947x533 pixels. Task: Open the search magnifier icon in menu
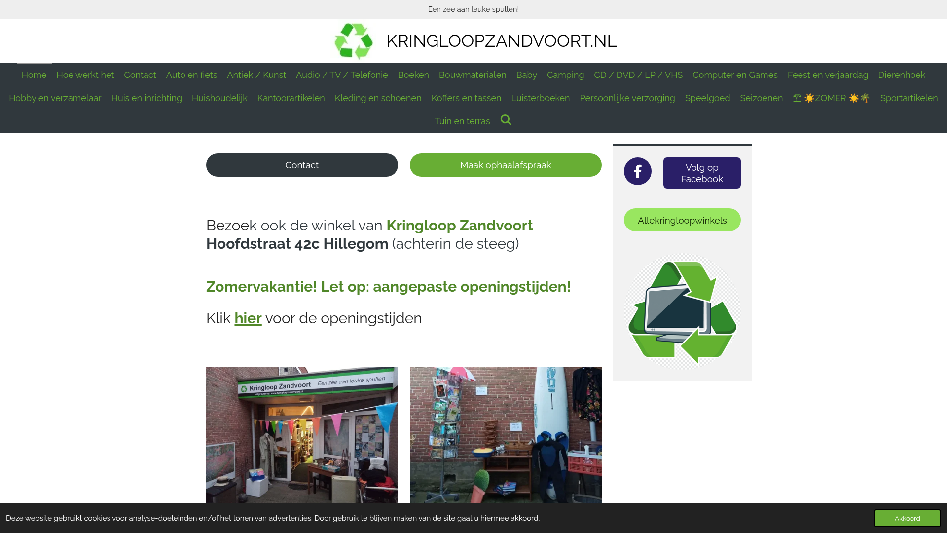click(x=506, y=120)
